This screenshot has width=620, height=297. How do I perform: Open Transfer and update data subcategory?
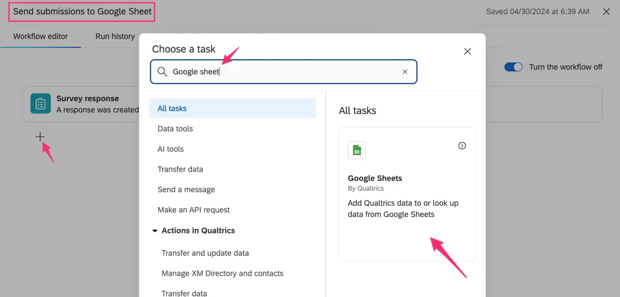[x=205, y=253]
